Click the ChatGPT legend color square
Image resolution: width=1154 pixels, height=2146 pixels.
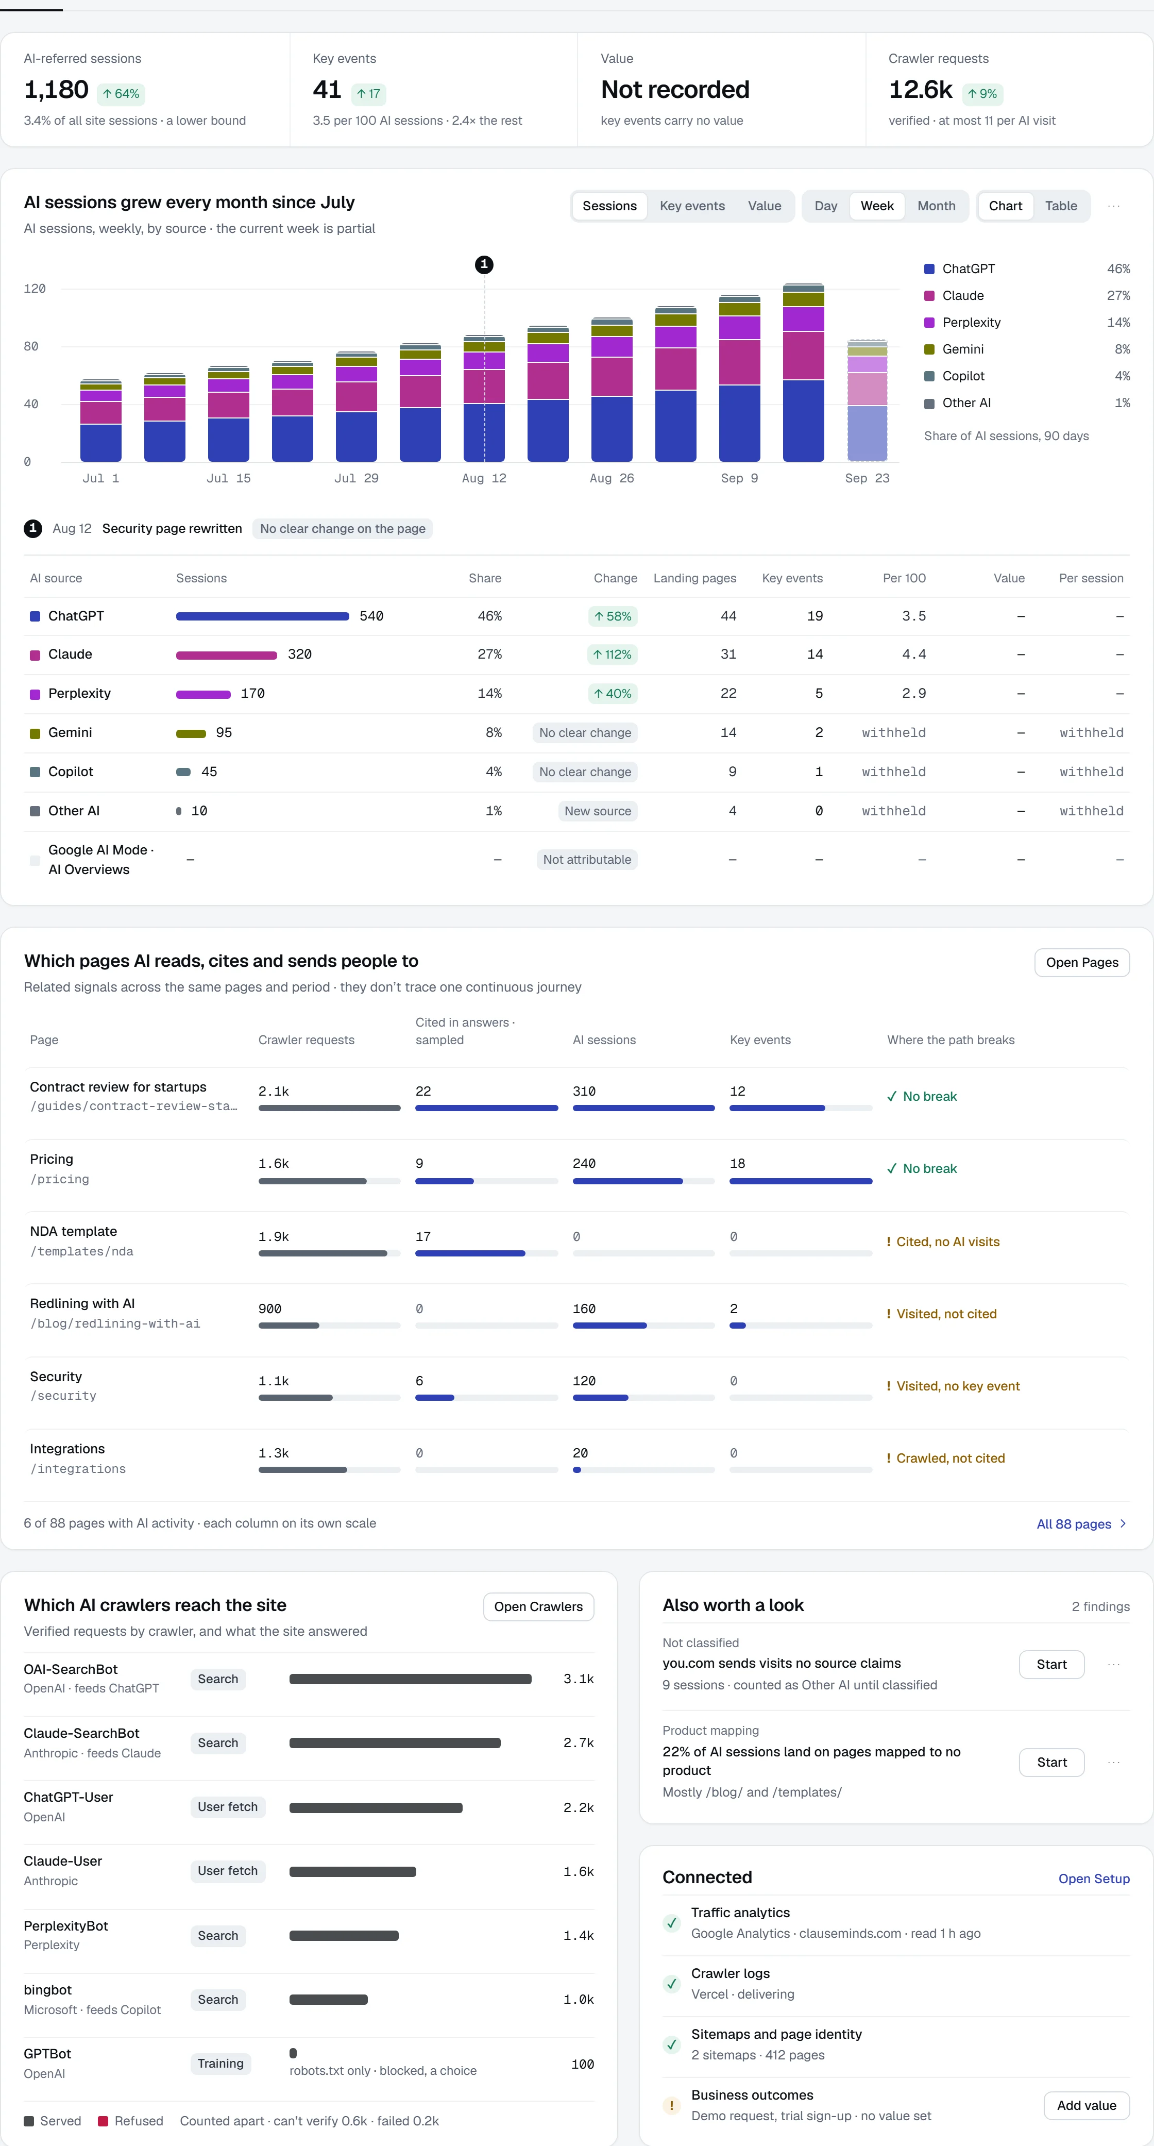929,269
